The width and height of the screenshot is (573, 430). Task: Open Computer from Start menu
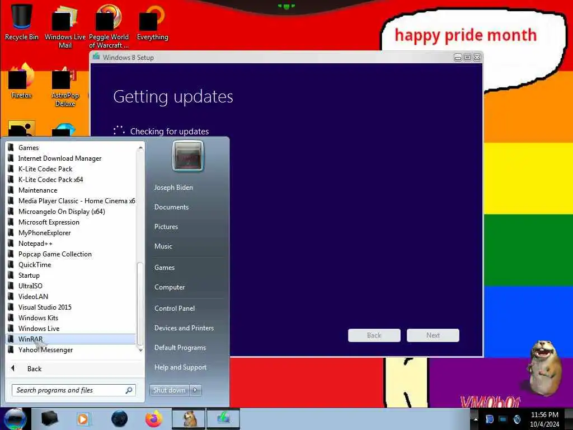point(170,287)
